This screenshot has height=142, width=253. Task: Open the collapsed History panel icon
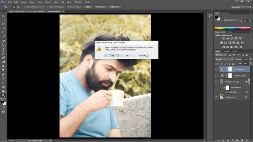pos(210,15)
